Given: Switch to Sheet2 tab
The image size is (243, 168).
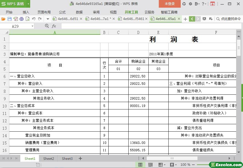Looking at the screenshot, I should (49, 158).
